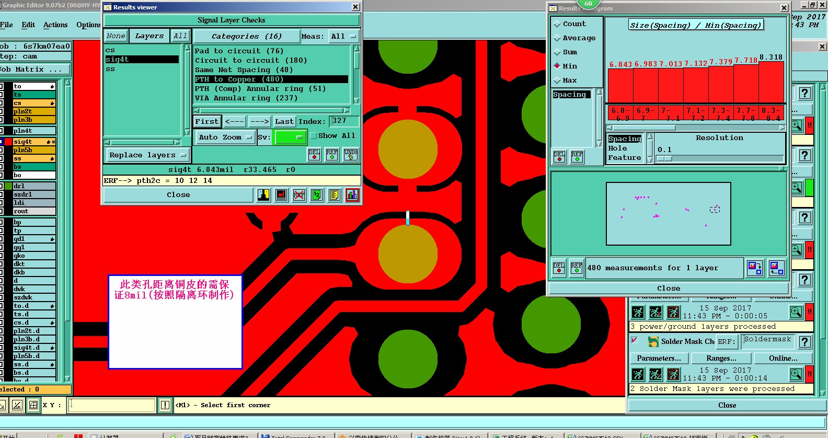Viewport: 828px width, 438px height.
Task: Click Ranges... for Solder Mask Check
Action: (721, 359)
